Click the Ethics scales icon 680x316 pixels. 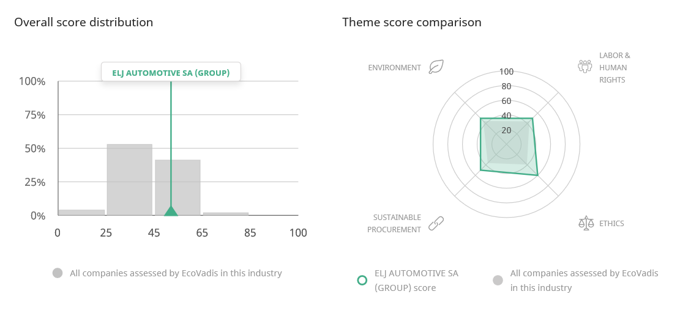tap(586, 223)
